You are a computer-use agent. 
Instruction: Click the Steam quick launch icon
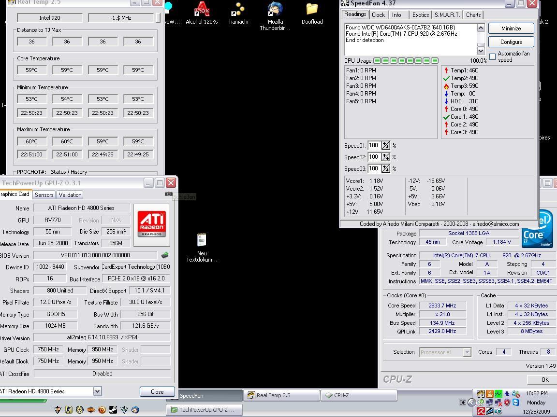tap(113, 410)
